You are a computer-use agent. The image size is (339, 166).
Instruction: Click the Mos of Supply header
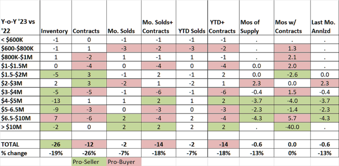pyautogui.click(x=256, y=18)
